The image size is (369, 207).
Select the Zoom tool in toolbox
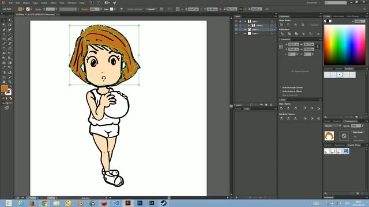click(x=10, y=82)
